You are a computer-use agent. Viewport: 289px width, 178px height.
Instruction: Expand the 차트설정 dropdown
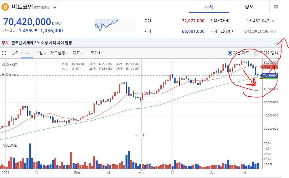[59, 53]
